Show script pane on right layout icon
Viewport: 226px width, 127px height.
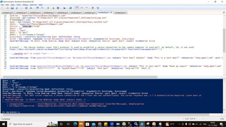pyautogui.click(x=82, y=8)
